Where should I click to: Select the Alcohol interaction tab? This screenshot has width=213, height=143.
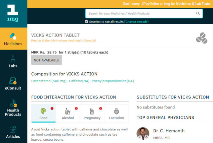pyautogui.click(x=68, y=113)
